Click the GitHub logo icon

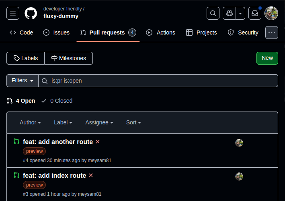coord(31,13)
